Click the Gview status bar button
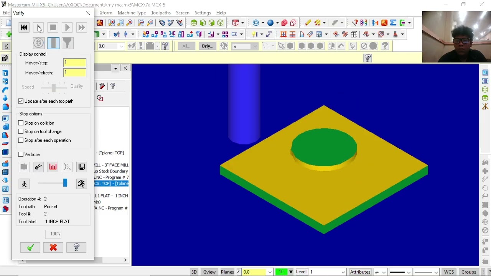Image resolution: width=491 pixels, height=276 pixels. (209, 272)
